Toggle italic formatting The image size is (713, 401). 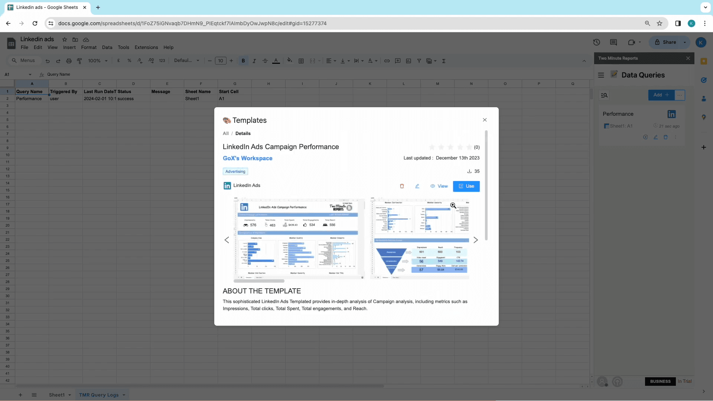(x=254, y=61)
